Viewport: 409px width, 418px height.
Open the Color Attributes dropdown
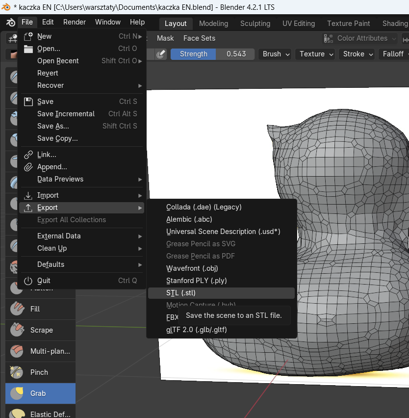coord(359,39)
